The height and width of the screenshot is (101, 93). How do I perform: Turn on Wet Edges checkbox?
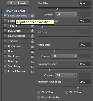tap(5, 56)
